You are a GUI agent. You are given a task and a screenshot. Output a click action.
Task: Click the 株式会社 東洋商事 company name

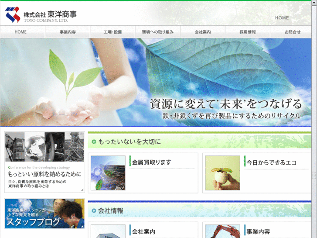tap(50, 14)
